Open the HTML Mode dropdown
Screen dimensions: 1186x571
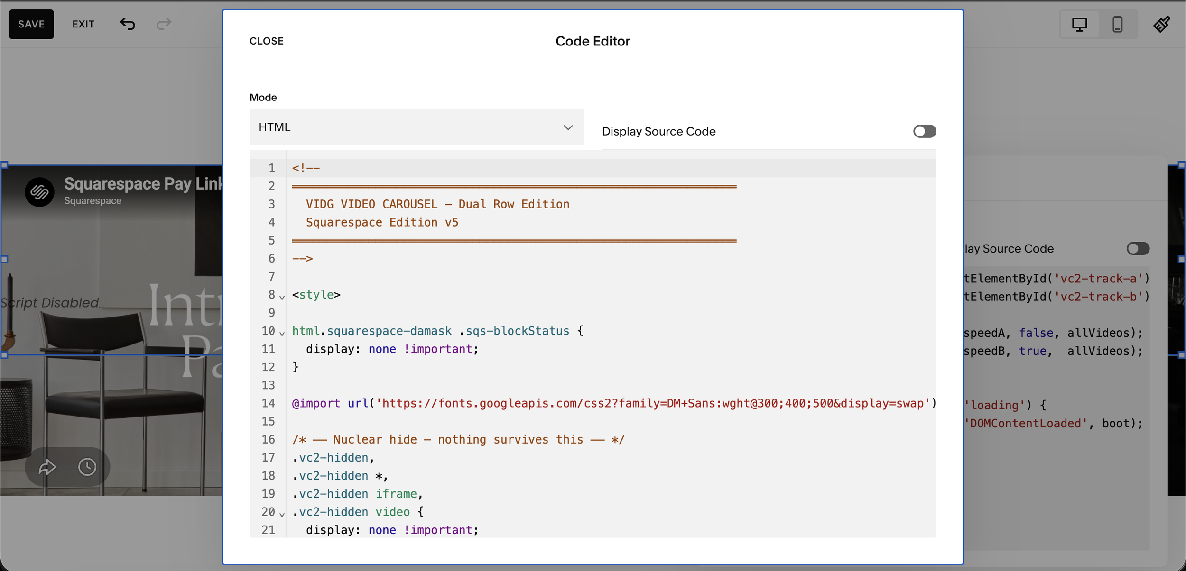(416, 127)
